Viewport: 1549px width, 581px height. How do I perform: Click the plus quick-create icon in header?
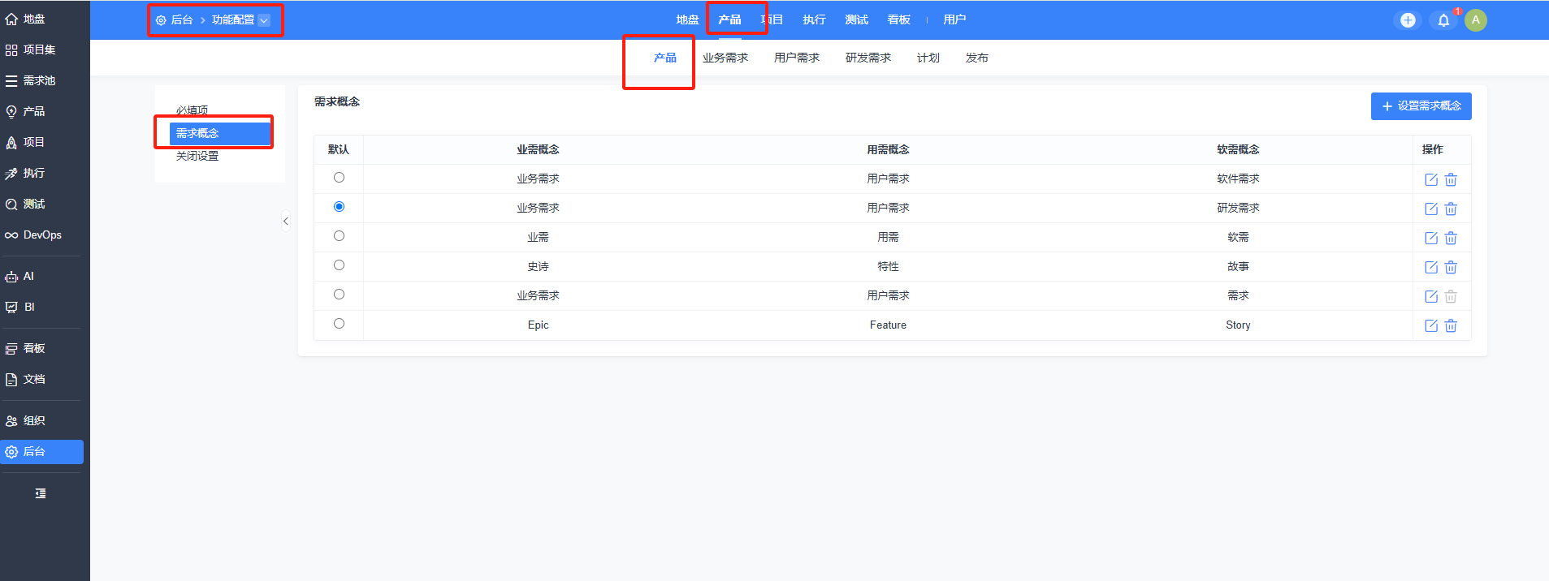(x=1408, y=20)
